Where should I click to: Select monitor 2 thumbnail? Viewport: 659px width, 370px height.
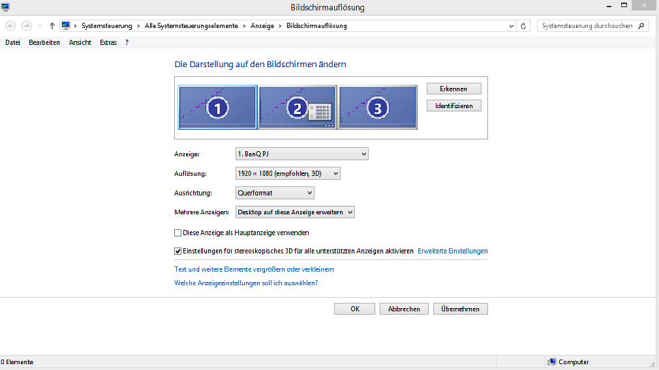click(298, 107)
